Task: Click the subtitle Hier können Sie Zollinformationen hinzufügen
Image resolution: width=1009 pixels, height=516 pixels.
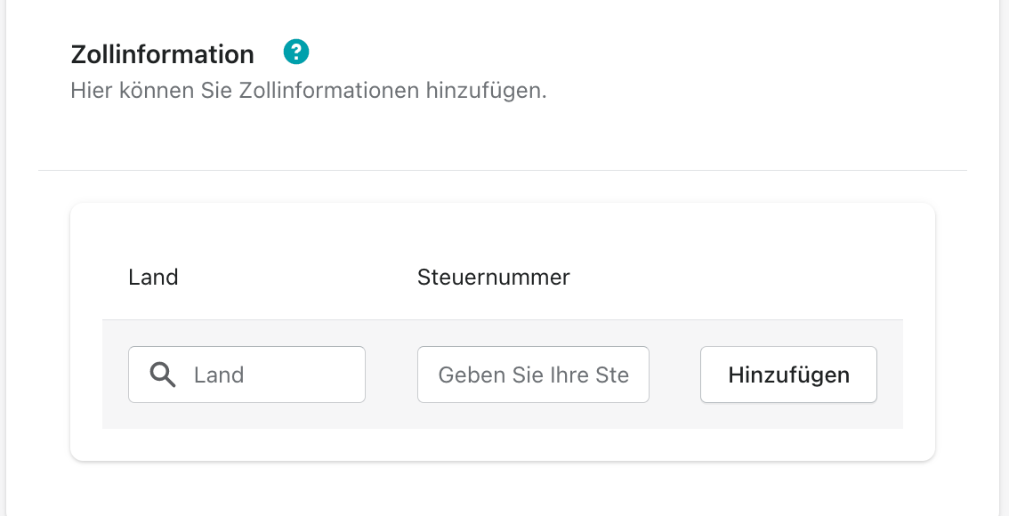Action: tap(308, 91)
